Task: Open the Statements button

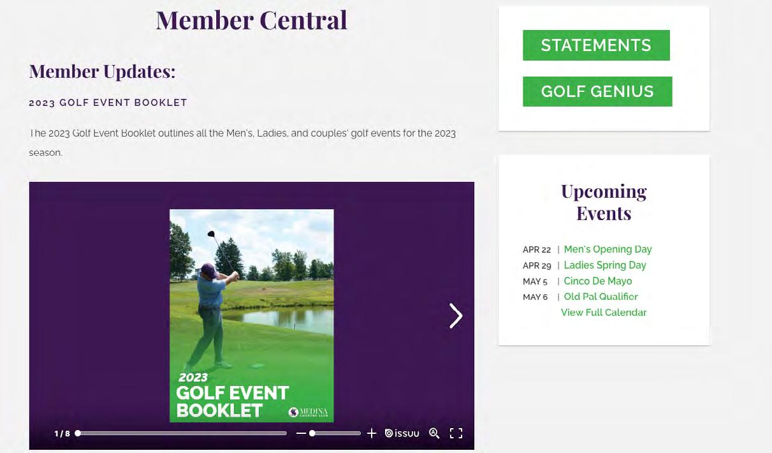Action: point(596,45)
